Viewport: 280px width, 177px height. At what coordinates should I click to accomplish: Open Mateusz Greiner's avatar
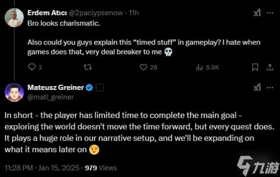[x=14, y=92]
